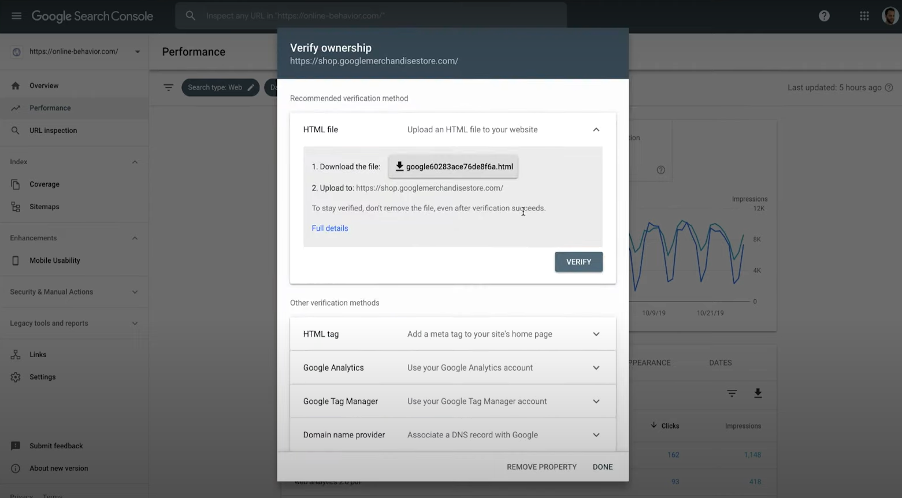Viewport: 902px width, 498px height.
Task: Click the Settings gear icon
Action: [16, 377]
